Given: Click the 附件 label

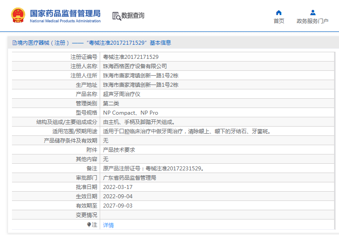Looking at the screenshot, I should 92,150.
